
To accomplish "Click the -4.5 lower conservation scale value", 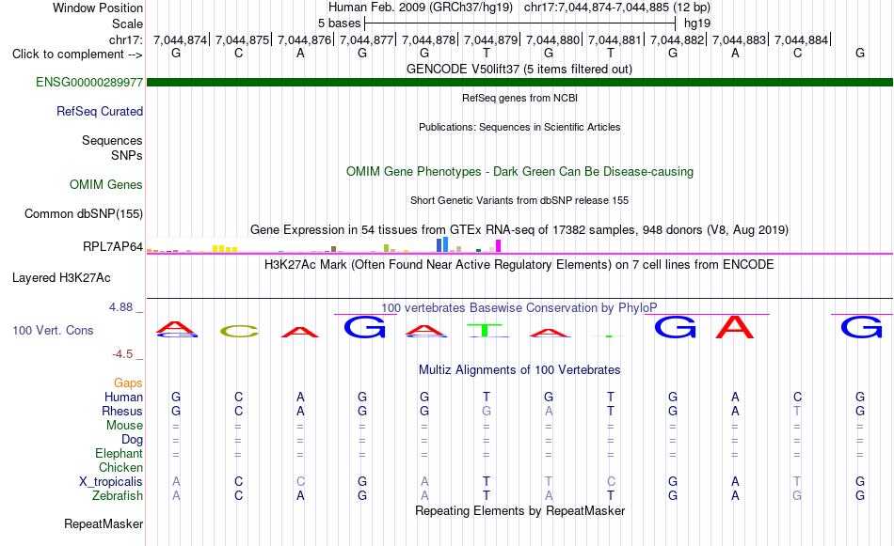I will 122,354.
